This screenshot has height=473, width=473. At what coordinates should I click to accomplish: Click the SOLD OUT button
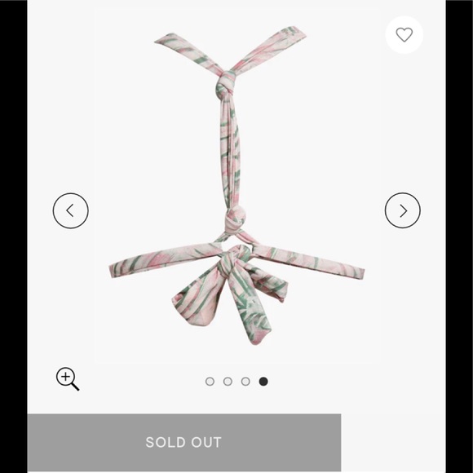click(x=184, y=442)
